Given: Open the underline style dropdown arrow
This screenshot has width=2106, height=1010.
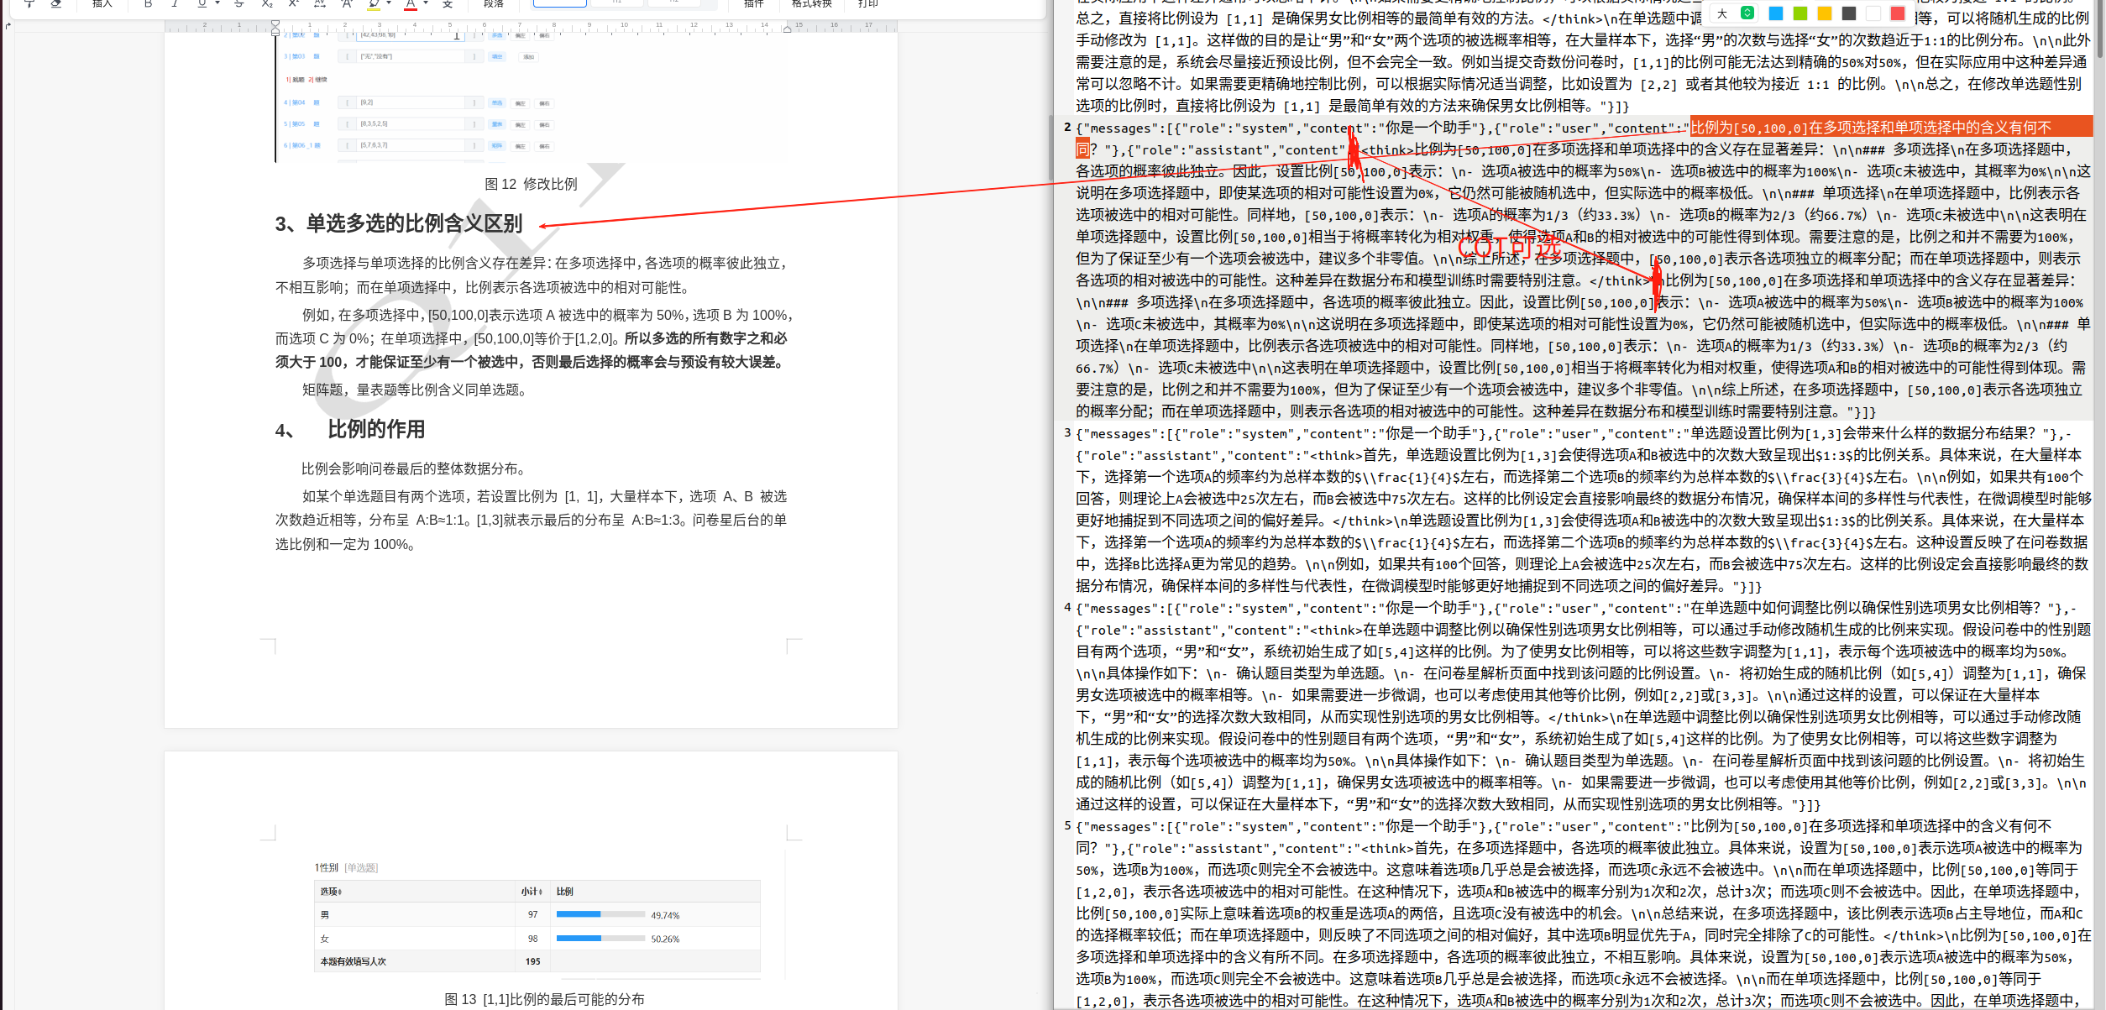Looking at the screenshot, I should (x=217, y=4).
